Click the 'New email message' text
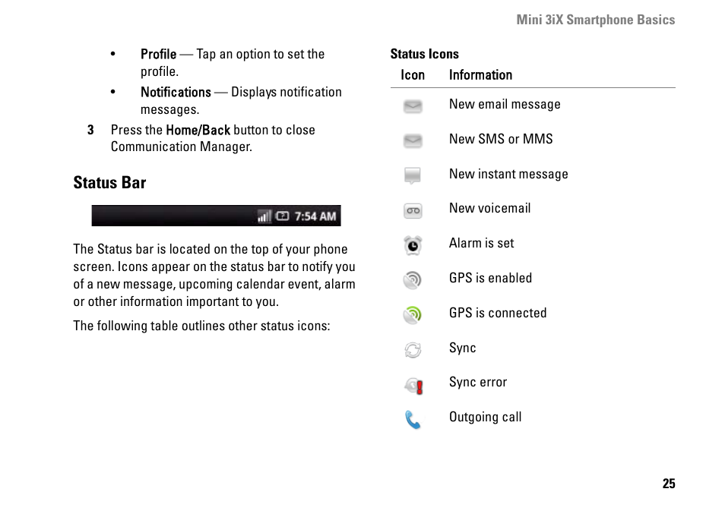 (505, 104)
